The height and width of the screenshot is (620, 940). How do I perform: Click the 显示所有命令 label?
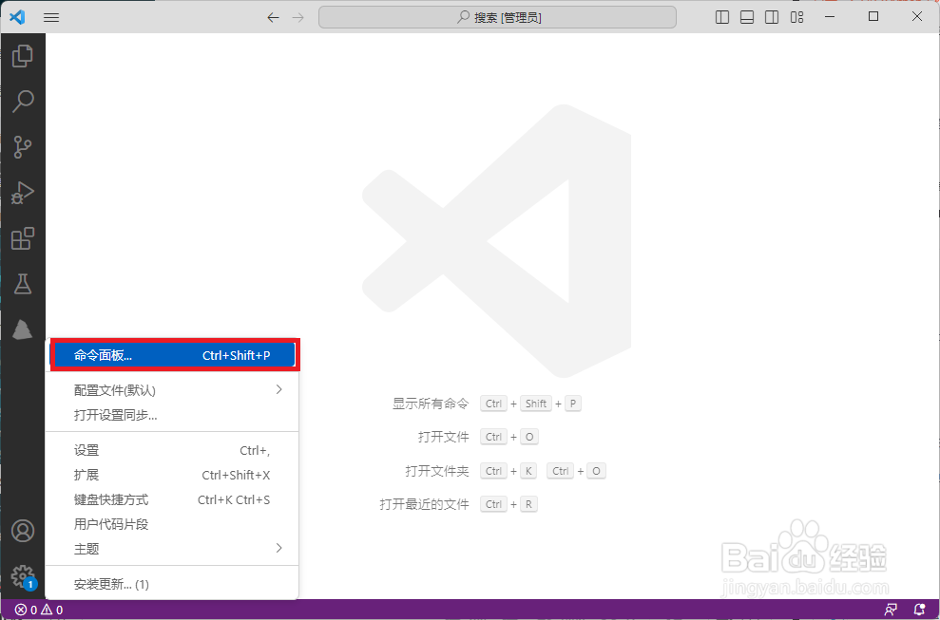(431, 404)
